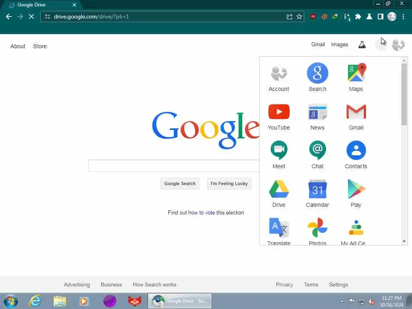Open Maps from the apps grid
The width and height of the screenshot is (412, 309).
tap(356, 77)
